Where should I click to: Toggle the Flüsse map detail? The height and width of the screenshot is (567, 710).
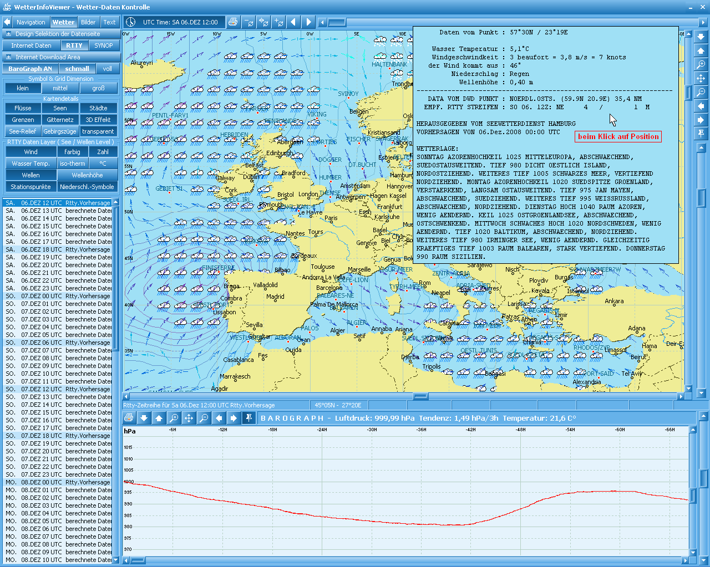(23, 108)
